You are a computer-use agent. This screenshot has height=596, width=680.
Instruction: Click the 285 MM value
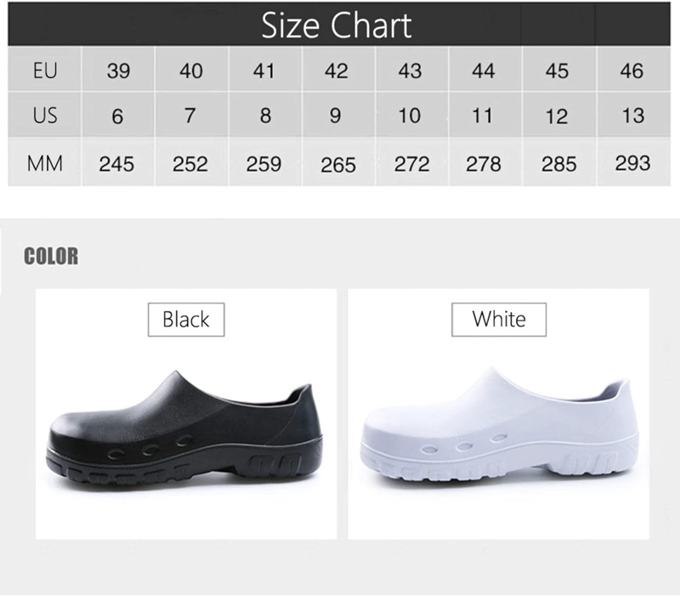[559, 162]
